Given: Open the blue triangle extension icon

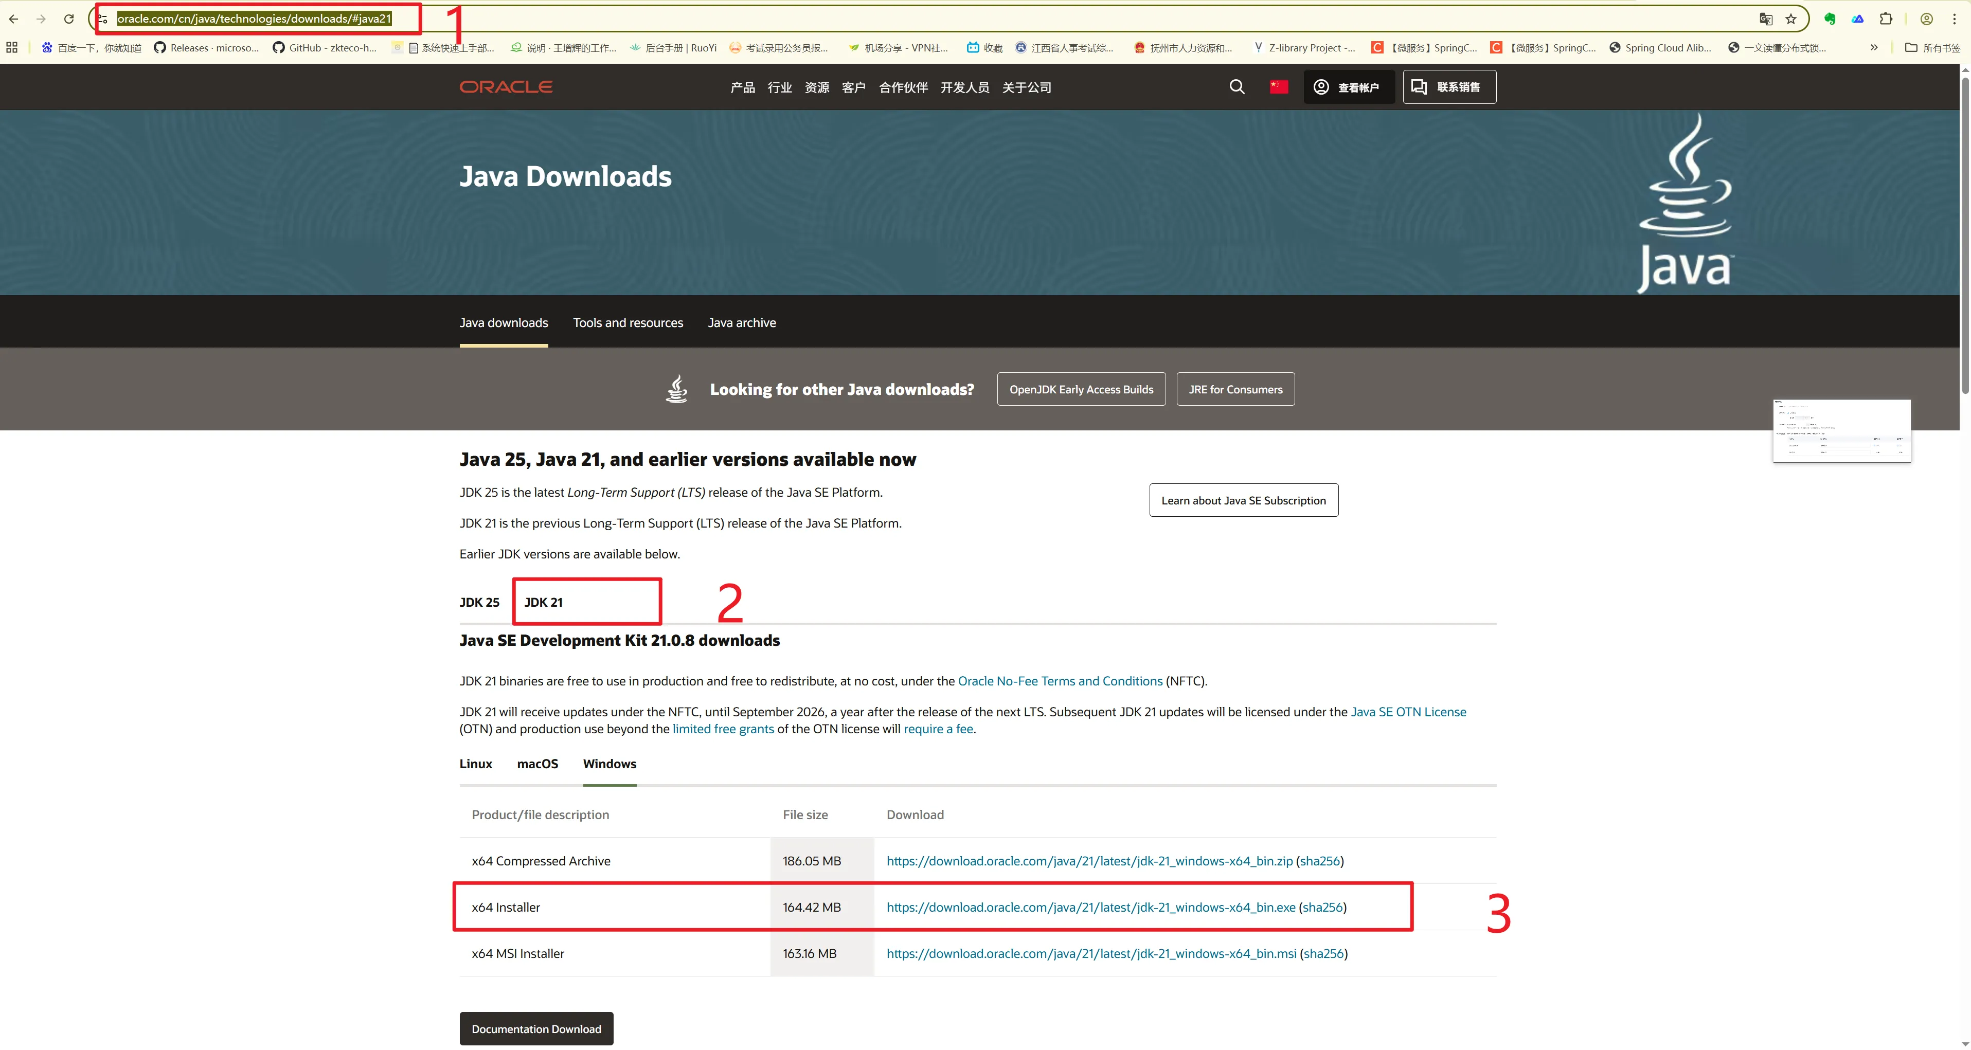Looking at the screenshot, I should [x=1858, y=19].
